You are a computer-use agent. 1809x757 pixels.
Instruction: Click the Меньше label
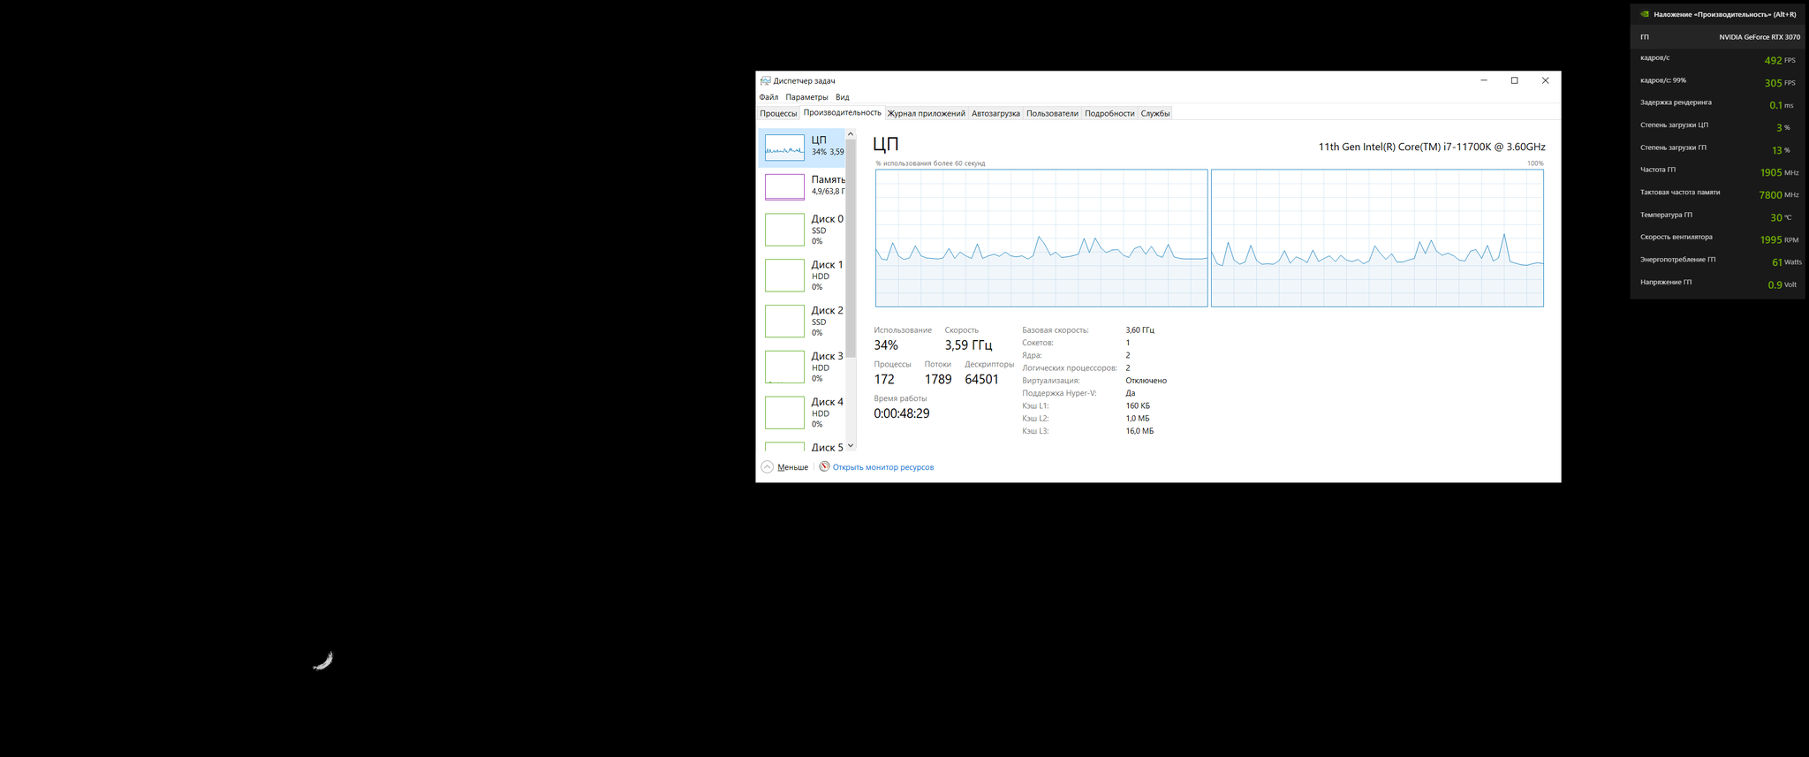pos(792,467)
